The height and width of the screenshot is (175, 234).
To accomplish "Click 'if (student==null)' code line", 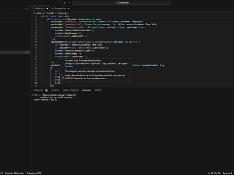I will point(82,48).
